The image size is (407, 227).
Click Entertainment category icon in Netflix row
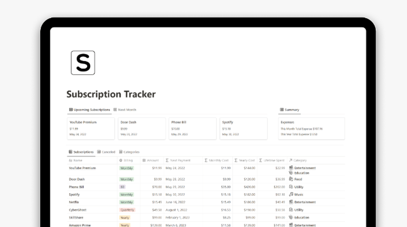coord(291,202)
